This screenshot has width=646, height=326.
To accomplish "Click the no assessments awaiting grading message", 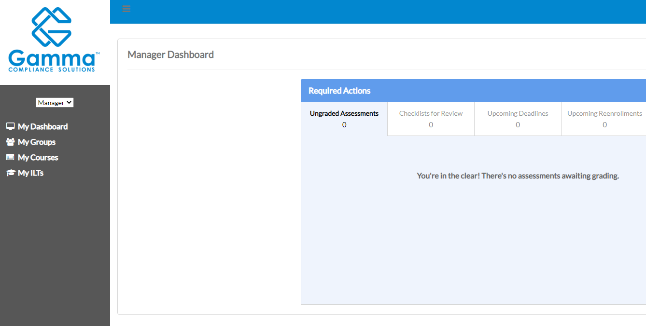I will click(x=518, y=176).
